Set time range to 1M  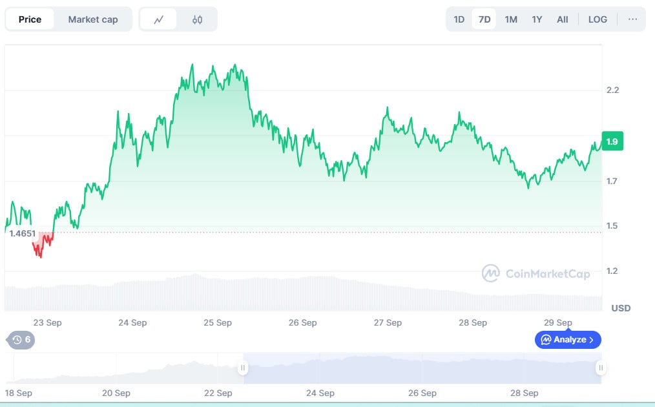[511, 19]
